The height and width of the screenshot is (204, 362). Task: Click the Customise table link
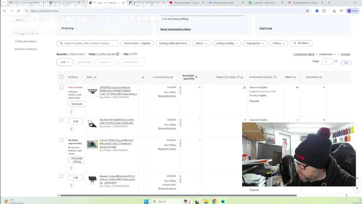pos(304,54)
